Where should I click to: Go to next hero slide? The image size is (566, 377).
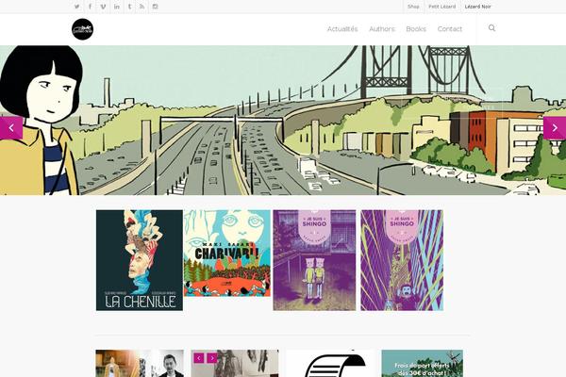tap(555, 128)
